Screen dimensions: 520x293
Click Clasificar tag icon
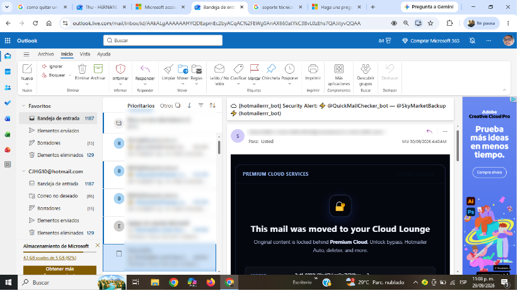pyautogui.click(x=238, y=69)
